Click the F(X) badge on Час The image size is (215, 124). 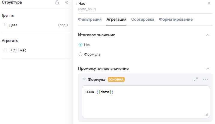(x=14, y=50)
